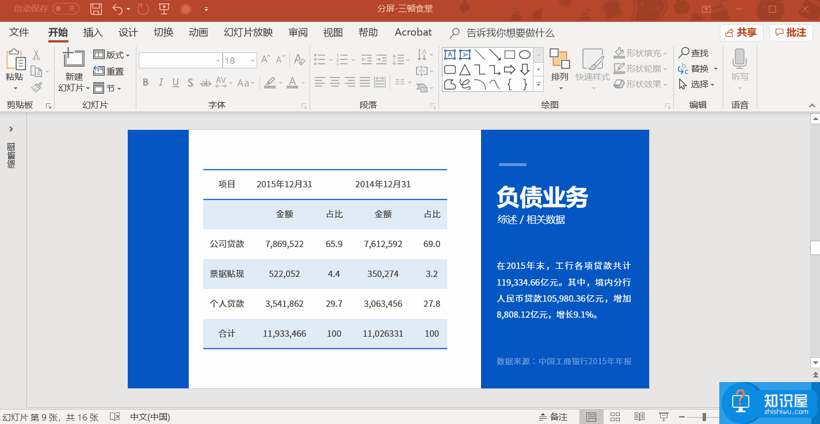This screenshot has width=820, height=424.
Task: Decrease font size icon
Action: (281, 59)
